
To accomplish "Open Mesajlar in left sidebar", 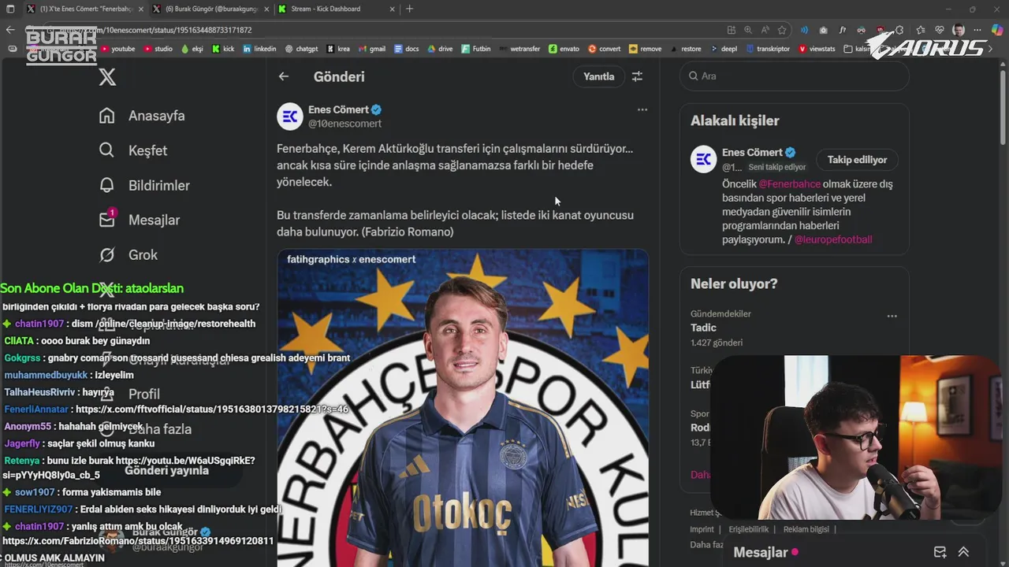I will (x=140, y=220).
